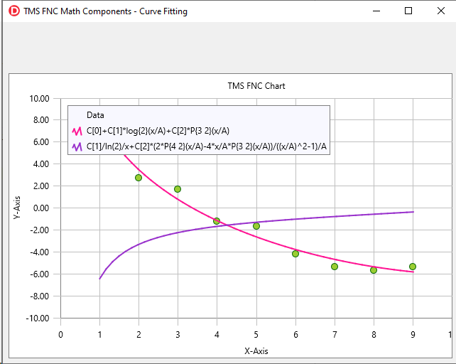Screen dimensions: 456x364
Task: Minimize the Curve Fitting window
Action: 376,11
